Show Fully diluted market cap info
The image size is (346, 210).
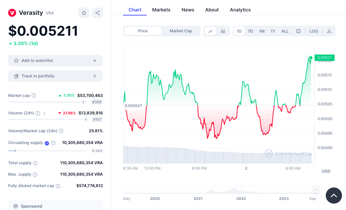pos(58,186)
